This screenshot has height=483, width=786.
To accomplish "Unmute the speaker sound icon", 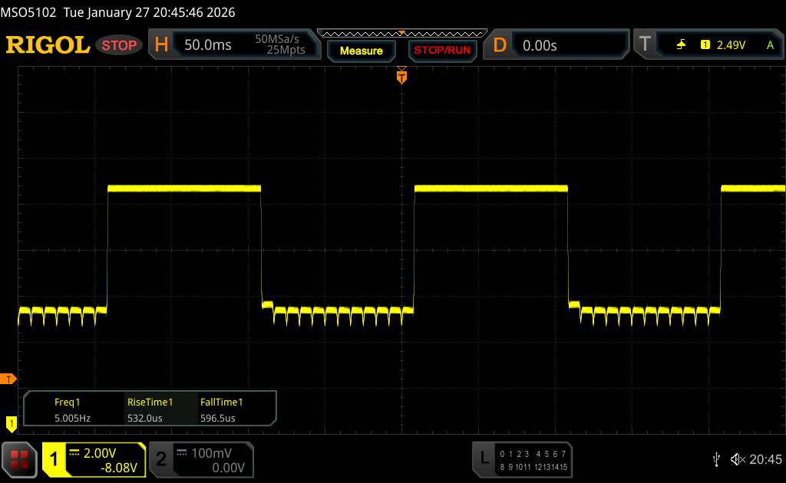I will 737,458.
